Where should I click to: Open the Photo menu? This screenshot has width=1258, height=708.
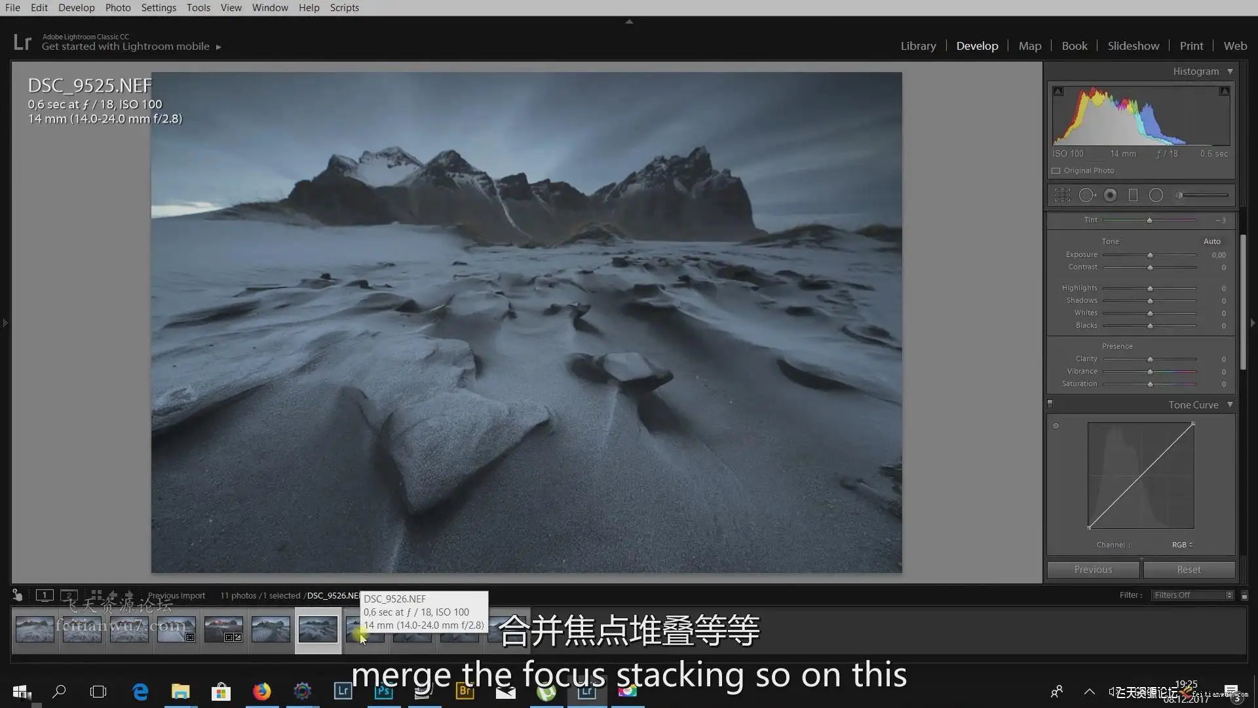pyautogui.click(x=118, y=8)
